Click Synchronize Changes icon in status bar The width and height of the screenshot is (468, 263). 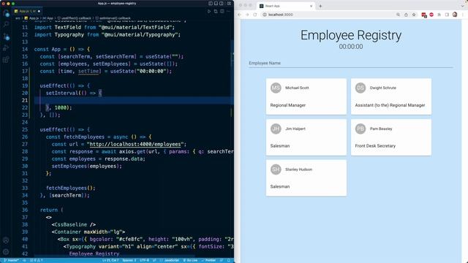pos(24,260)
